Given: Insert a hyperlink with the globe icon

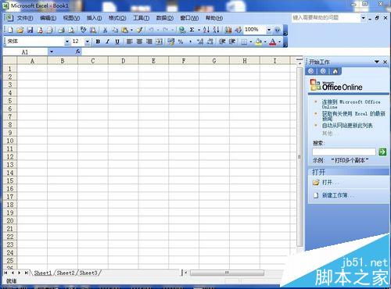Looking at the screenshot, I should pos(182,30).
